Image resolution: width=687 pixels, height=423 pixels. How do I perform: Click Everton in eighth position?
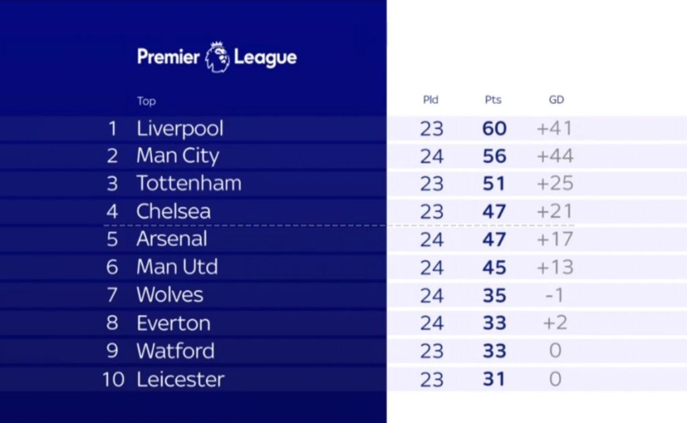(x=174, y=323)
